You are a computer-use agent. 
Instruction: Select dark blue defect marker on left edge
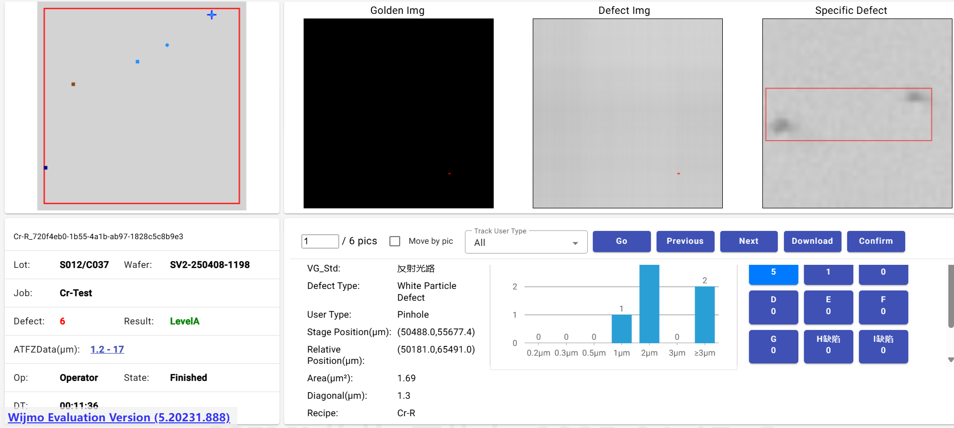[x=46, y=168]
